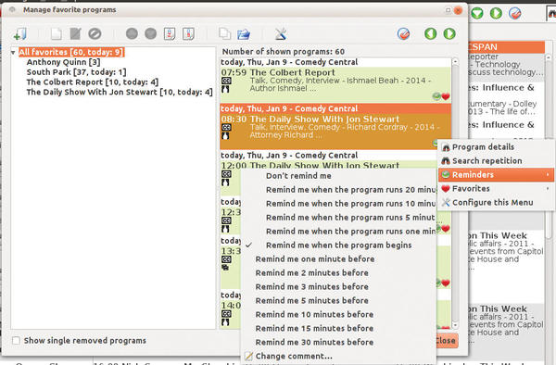
Task: Click Configure this Menu
Action: 497,202
